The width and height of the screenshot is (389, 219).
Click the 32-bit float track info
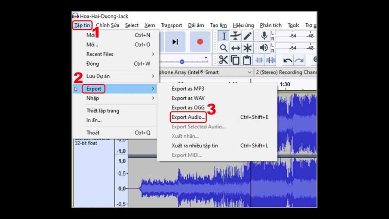[x=86, y=143]
